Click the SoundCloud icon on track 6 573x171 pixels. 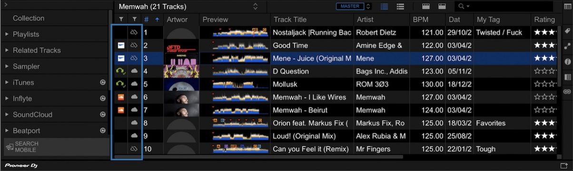point(121,97)
